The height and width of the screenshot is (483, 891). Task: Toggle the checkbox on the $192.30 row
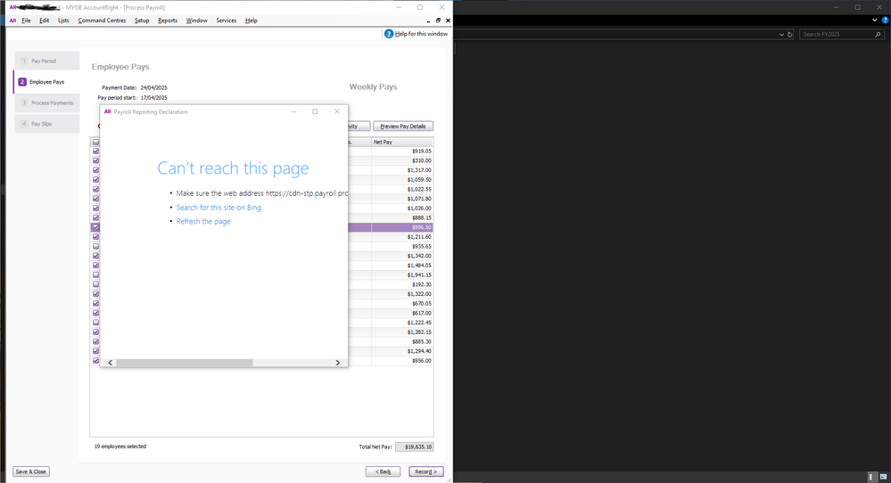coord(96,284)
